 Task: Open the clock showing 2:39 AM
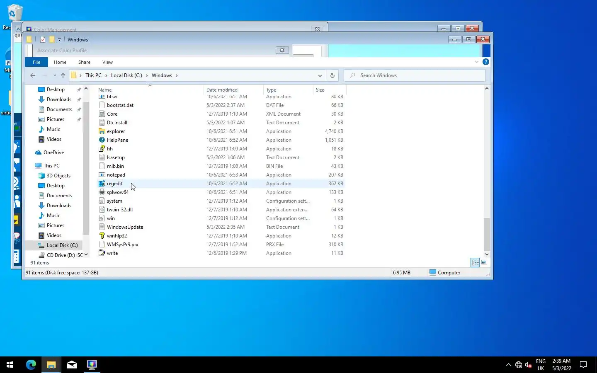561,365
